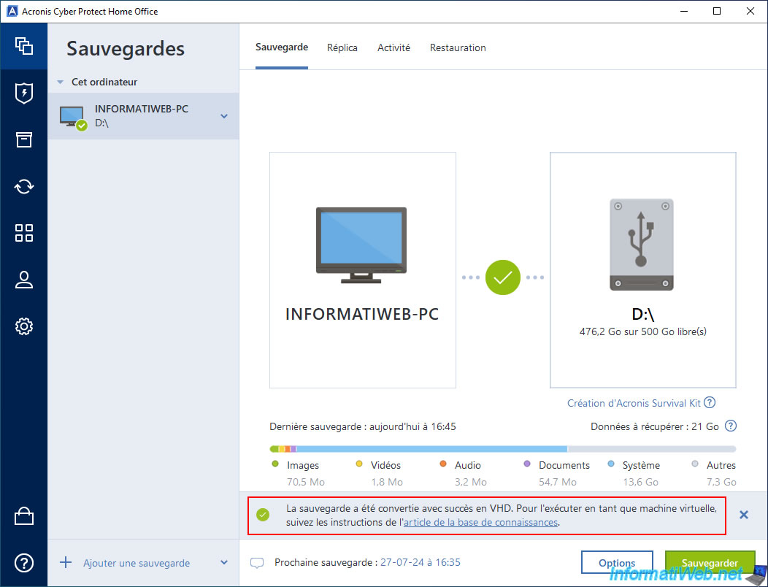
Task: Click the green backup success check circle
Action: pos(502,277)
